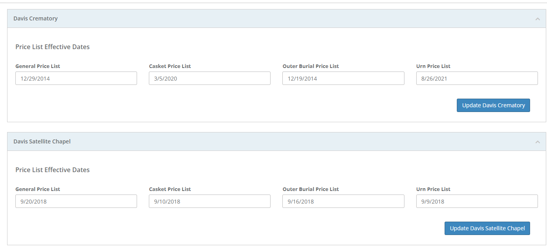Click the General Price List label under Davis Crematory
The height and width of the screenshot is (246, 547).
coord(37,66)
